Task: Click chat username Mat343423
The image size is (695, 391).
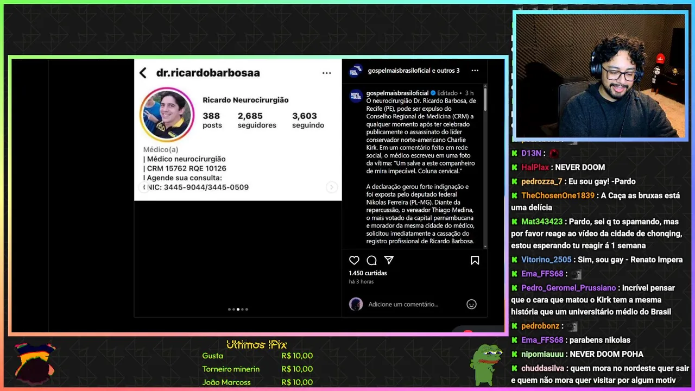Action: coord(542,222)
